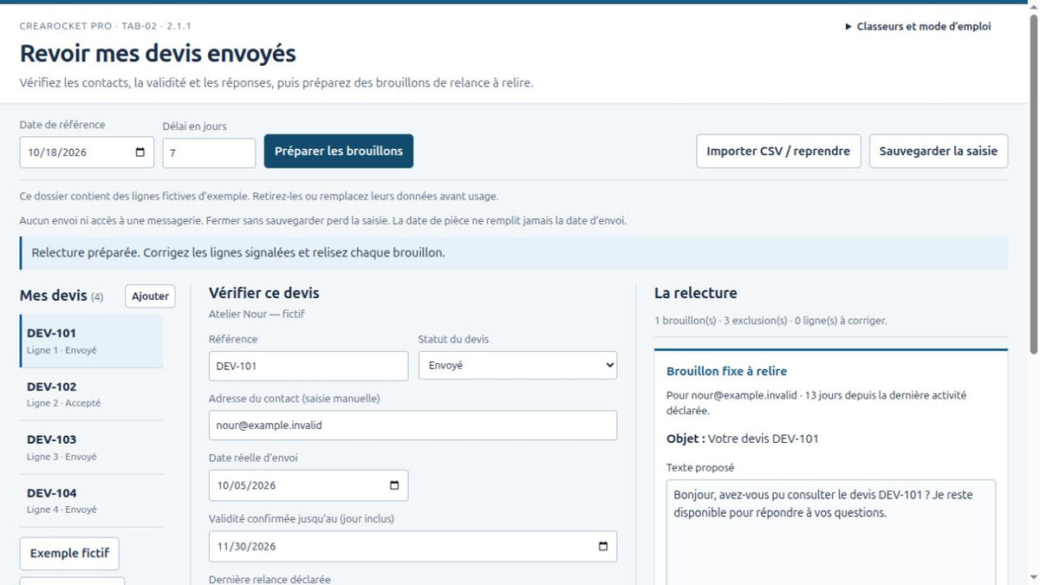Focus the Délai en jours field
This screenshot has height=585, width=1040.
[209, 153]
